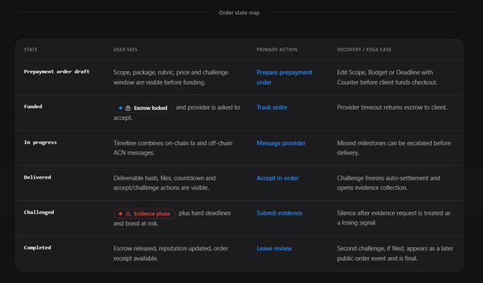Click 'and provider is asked to accept' text
Image resolution: width=483 pixels, height=283 pixels.
(208, 107)
